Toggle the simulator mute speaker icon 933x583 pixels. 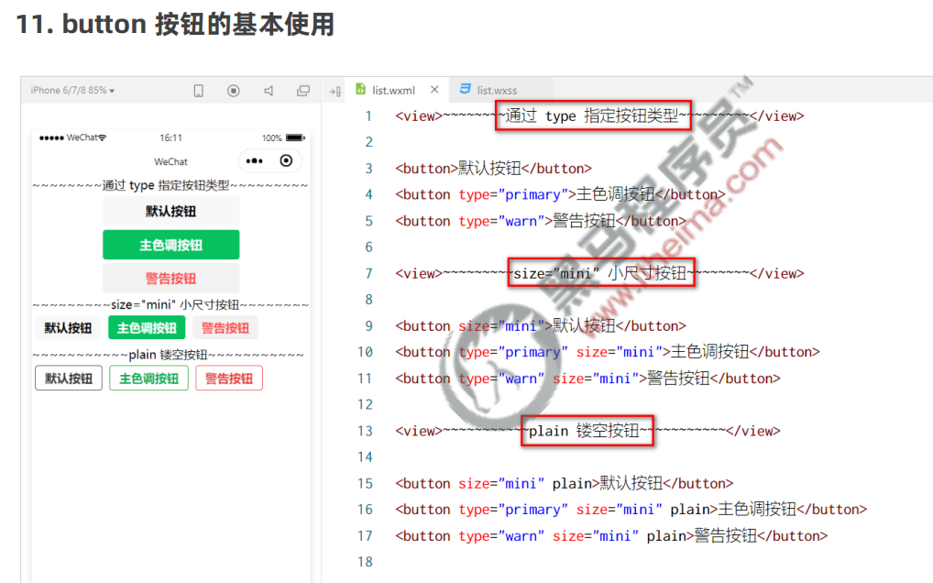269,91
